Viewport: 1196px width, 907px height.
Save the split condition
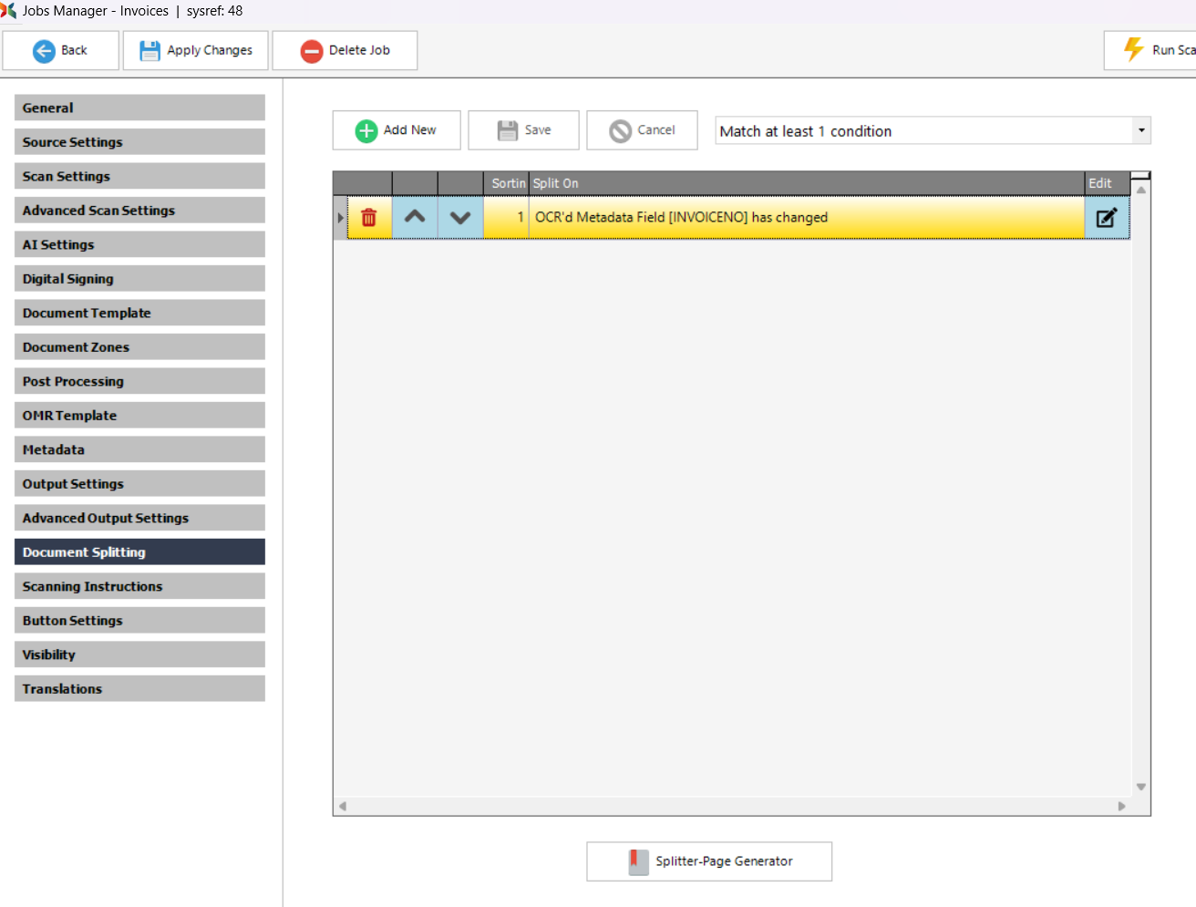[x=523, y=130]
